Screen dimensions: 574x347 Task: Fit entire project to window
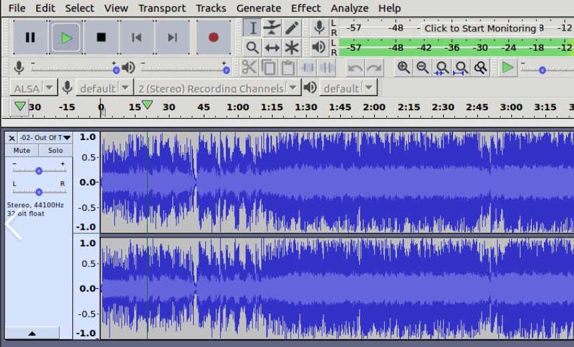461,67
